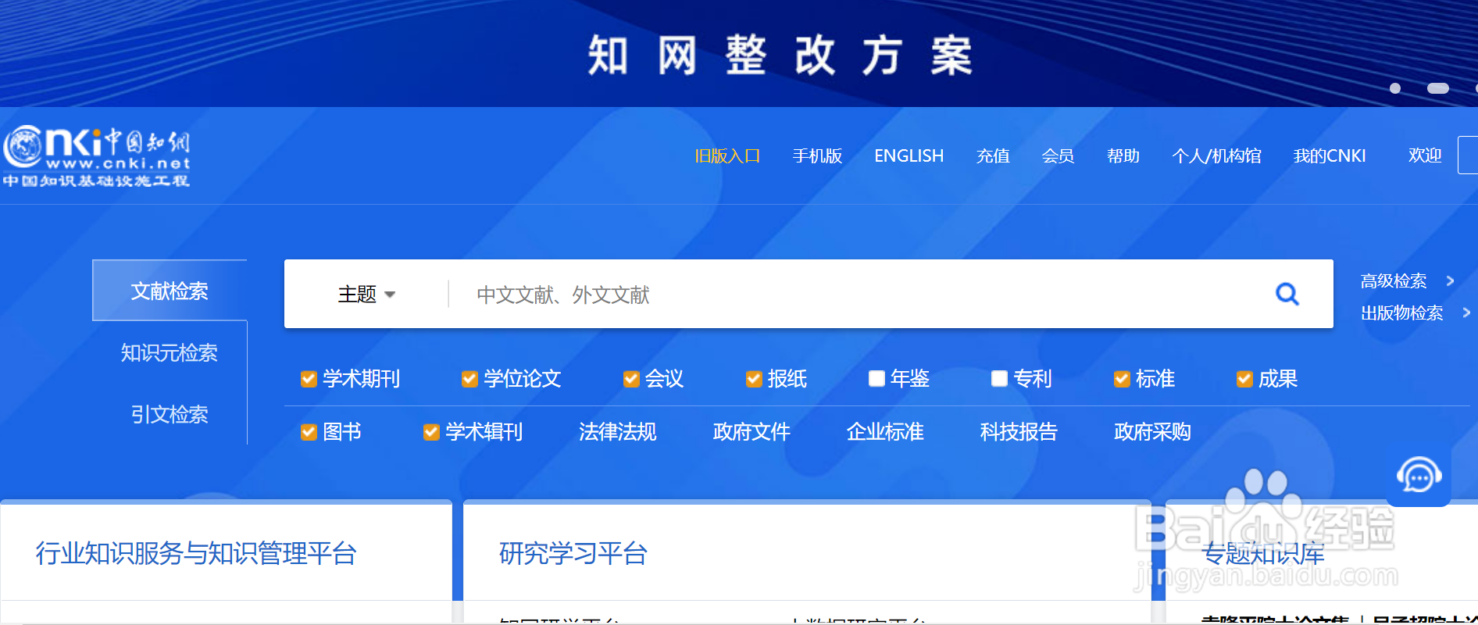Click 法律法规 link
The height and width of the screenshot is (625, 1478).
tap(618, 432)
